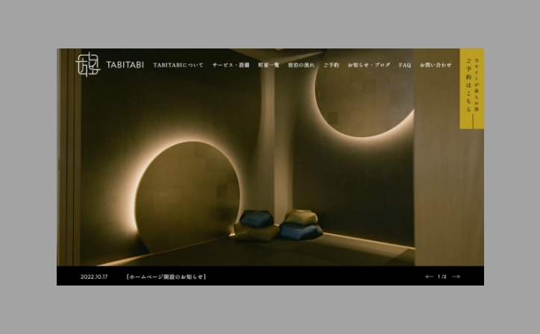Click the 2022.10.17 news date
The width and height of the screenshot is (540, 334).
coord(94,277)
